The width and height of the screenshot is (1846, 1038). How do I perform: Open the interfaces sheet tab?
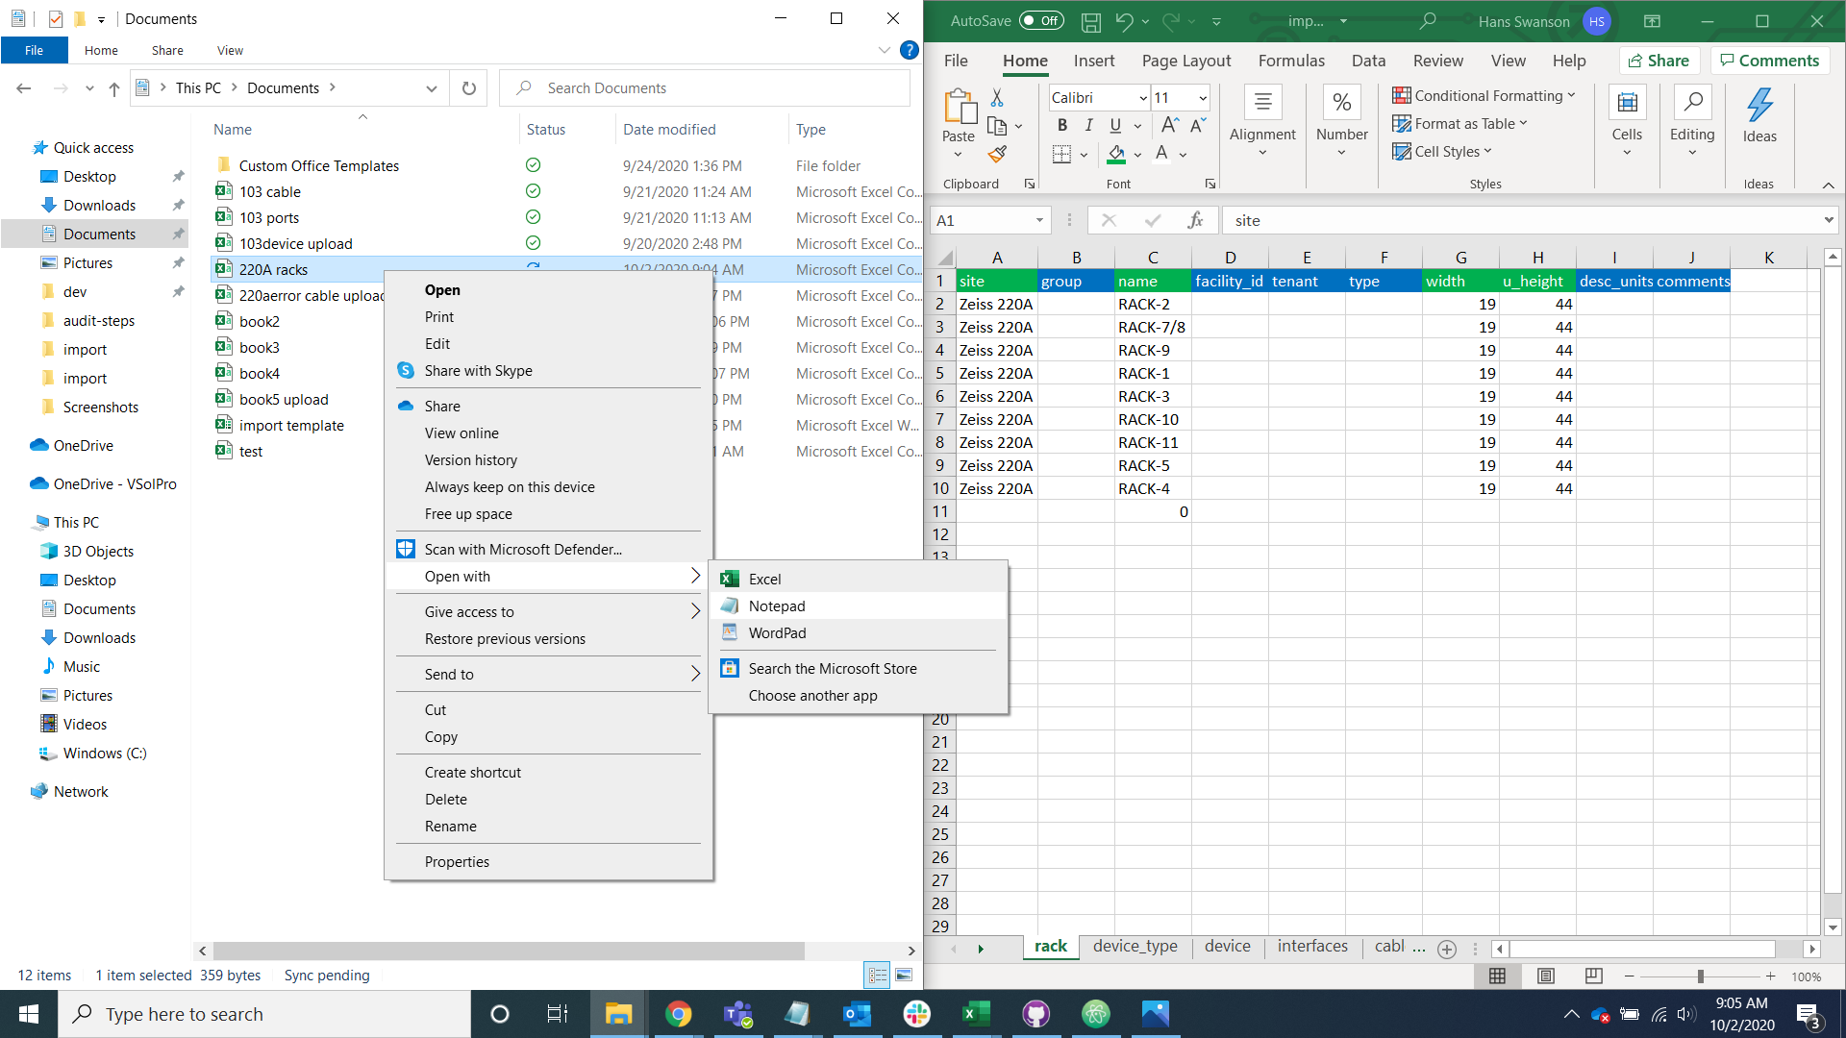(x=1312, y=947)
